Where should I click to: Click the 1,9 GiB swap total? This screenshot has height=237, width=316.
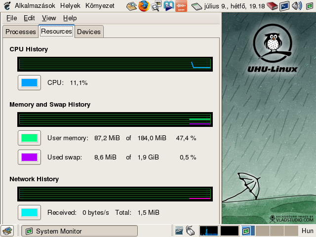pyautogui.click(x=148, y=157)
